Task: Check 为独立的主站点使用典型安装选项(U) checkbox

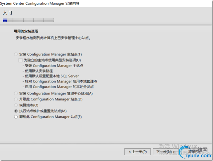Action: point(20,60)
